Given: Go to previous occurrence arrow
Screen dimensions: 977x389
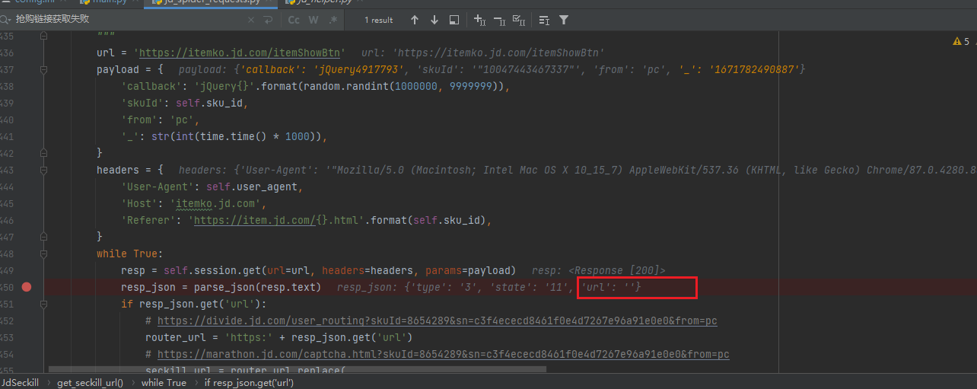Looking at the screenshot, I should pyautogui.click(x=414, y=20).
